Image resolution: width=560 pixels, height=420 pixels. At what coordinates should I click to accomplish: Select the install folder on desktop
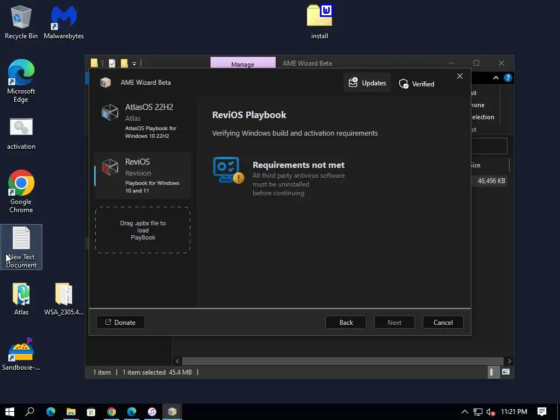tap(319, 22)
